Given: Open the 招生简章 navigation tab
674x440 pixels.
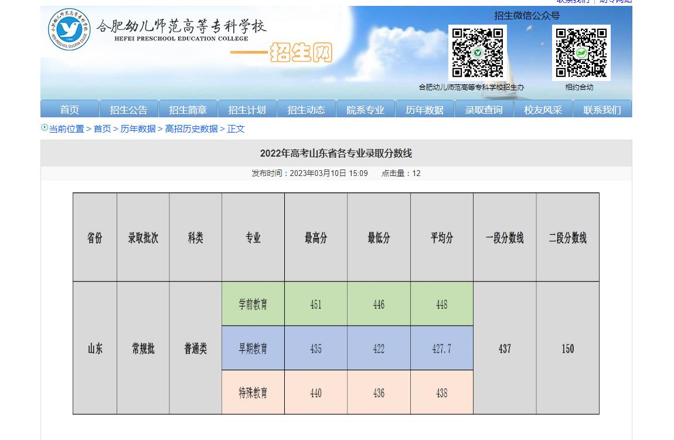Looking at the screenshot, I should (188, 109).
